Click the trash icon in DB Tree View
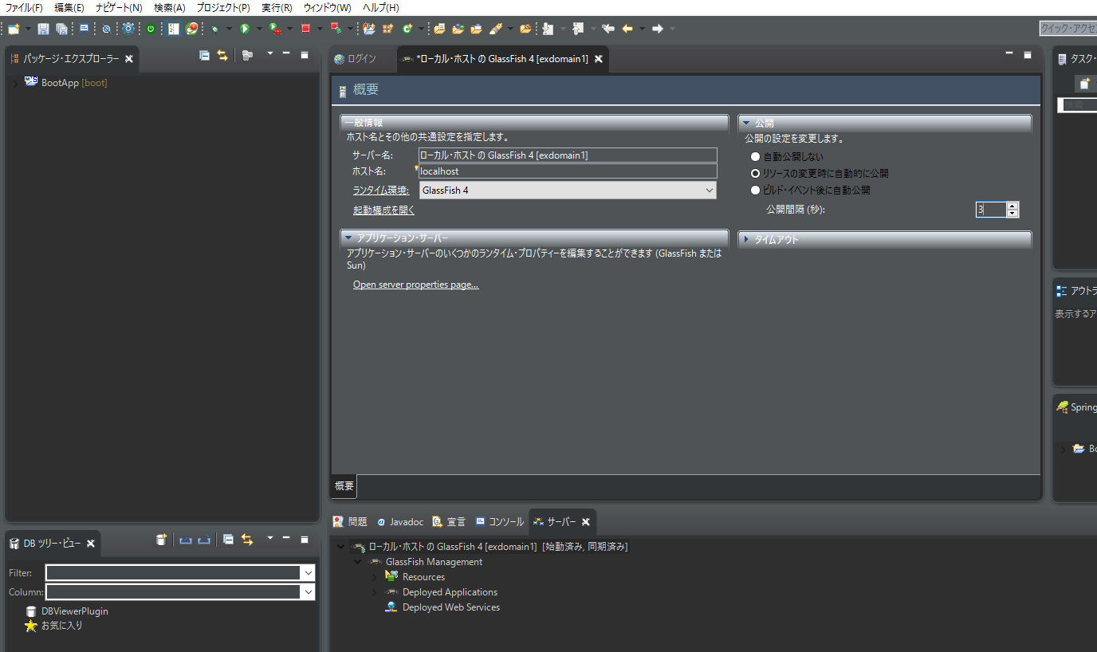 (x=162, y=540)
